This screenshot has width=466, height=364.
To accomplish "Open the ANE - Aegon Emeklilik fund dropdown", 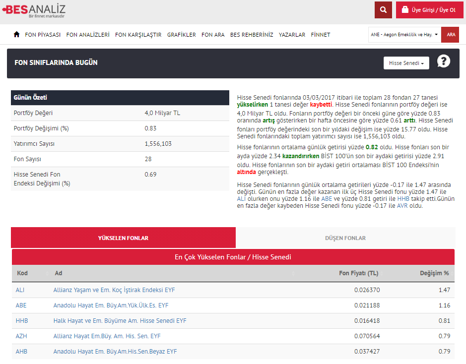I will coord(404,35).
